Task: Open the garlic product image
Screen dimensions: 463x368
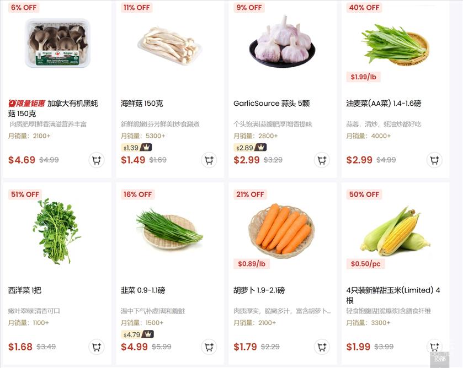Action: click(x=283, y=41)
